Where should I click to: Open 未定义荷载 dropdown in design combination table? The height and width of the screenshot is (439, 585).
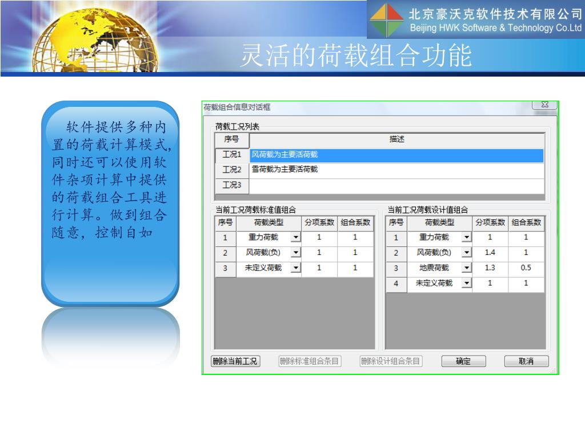467,284
